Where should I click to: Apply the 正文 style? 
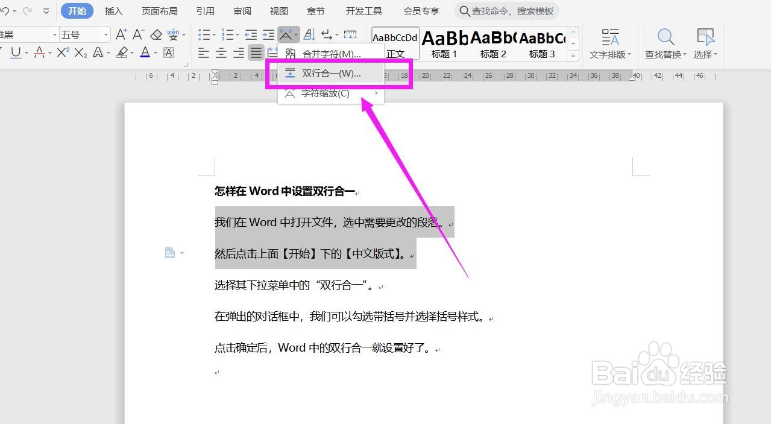(395, 43)
